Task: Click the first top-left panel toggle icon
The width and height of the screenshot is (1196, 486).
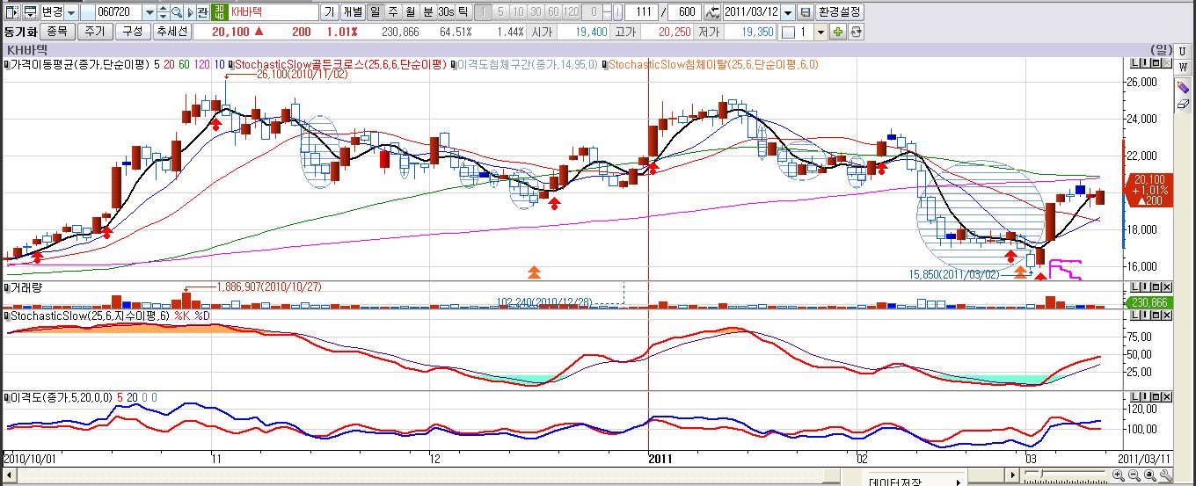Action: tap(11, 12)
